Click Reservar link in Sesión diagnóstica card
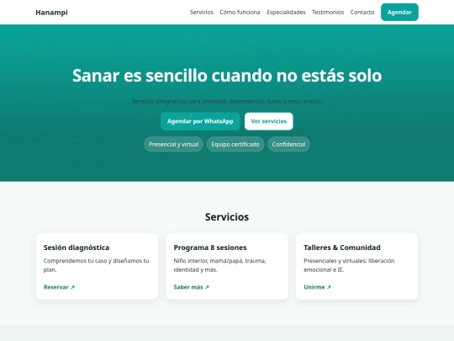The image size is (454, 341). 59,287
